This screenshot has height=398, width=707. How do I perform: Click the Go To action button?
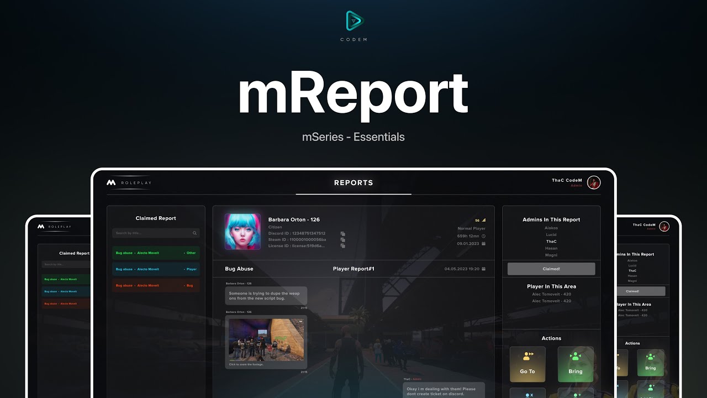pyautogui.click(x=527, y=364)
